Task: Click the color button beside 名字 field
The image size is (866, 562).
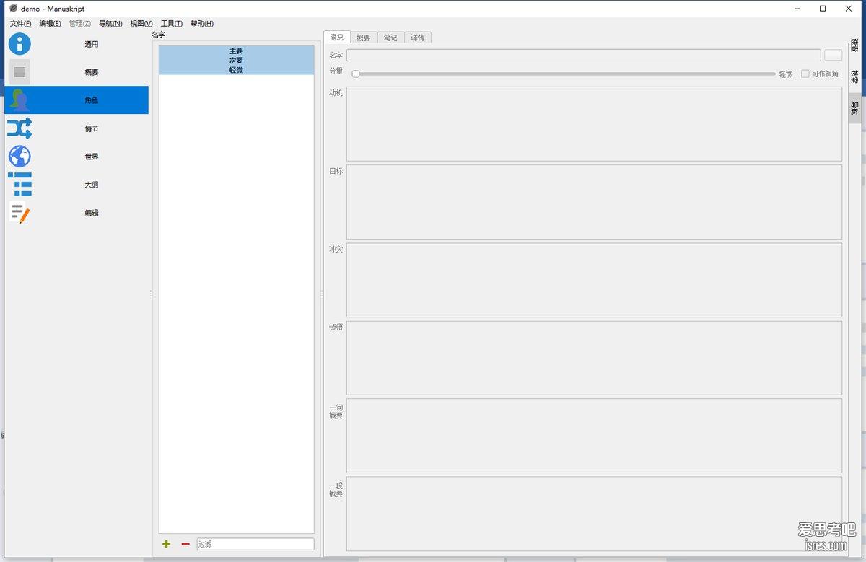Action: (834, 55)
